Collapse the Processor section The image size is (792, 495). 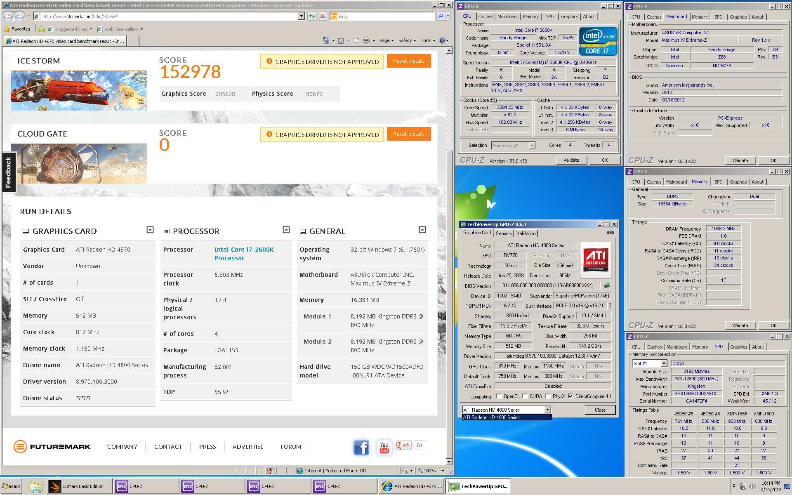[x=286, y=230]
